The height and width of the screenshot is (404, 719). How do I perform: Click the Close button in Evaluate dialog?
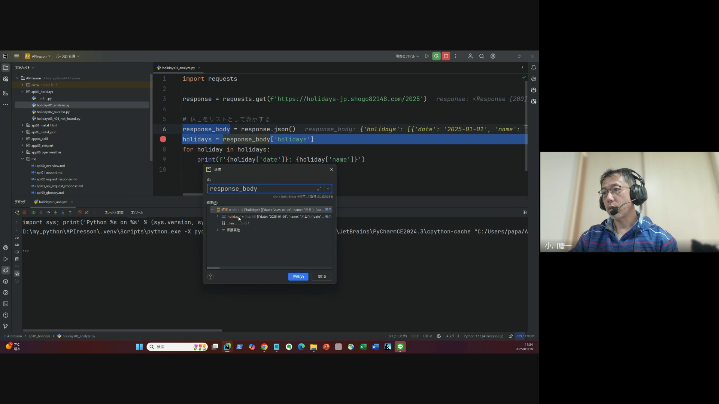tap(322, 277)
